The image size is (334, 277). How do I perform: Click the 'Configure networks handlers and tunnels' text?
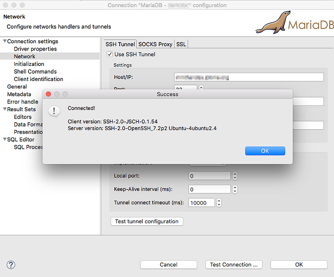[59, 26]
